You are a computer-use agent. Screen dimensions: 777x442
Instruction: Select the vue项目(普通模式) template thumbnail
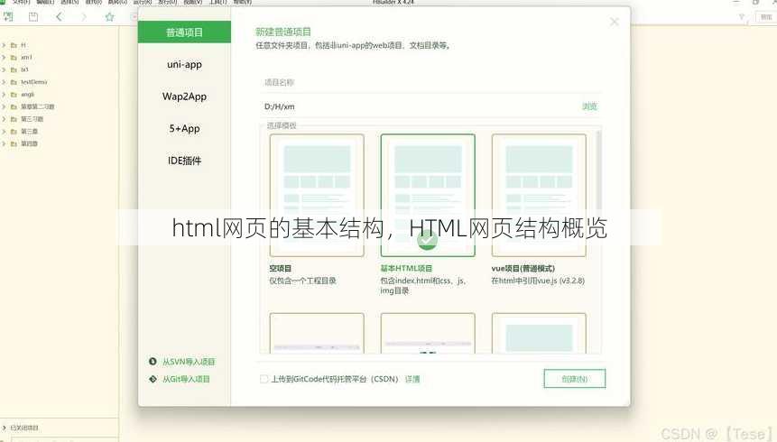pyautogui.click(x=539, y=195)
